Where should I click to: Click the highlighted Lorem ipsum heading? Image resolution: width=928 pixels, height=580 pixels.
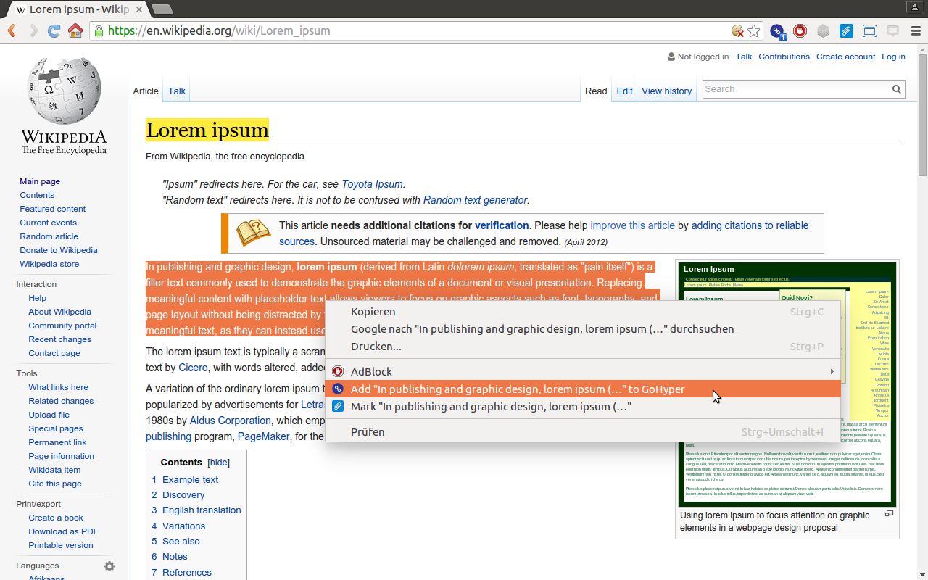[x=207, y=130]
